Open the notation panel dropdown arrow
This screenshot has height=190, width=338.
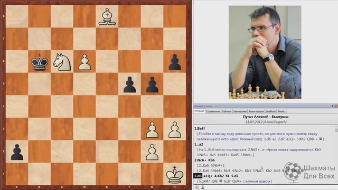click(x=332, y=106)
